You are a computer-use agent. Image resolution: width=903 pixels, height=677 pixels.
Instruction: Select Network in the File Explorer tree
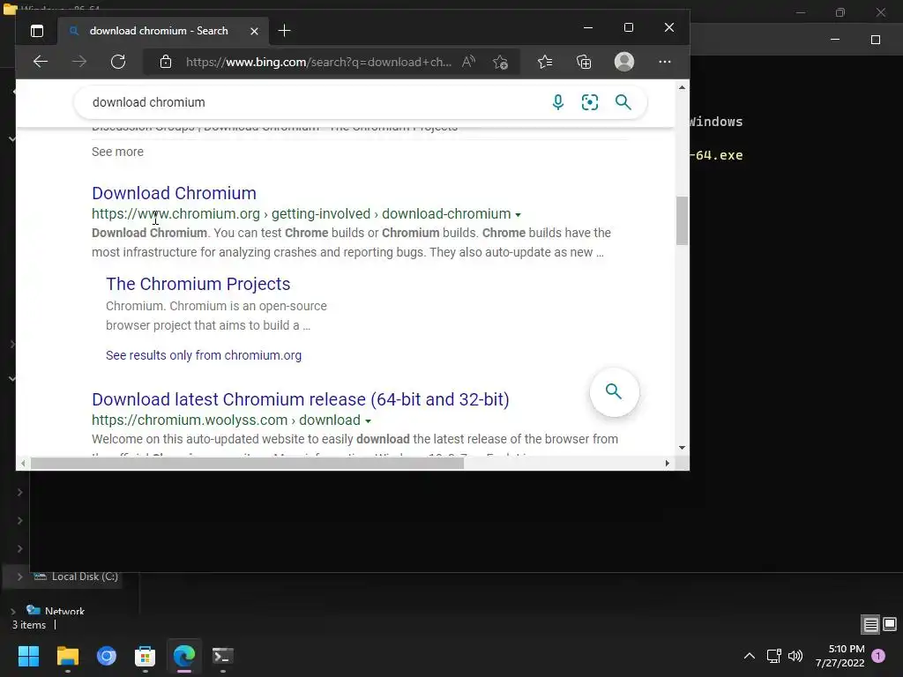click(x=64, y=612)
